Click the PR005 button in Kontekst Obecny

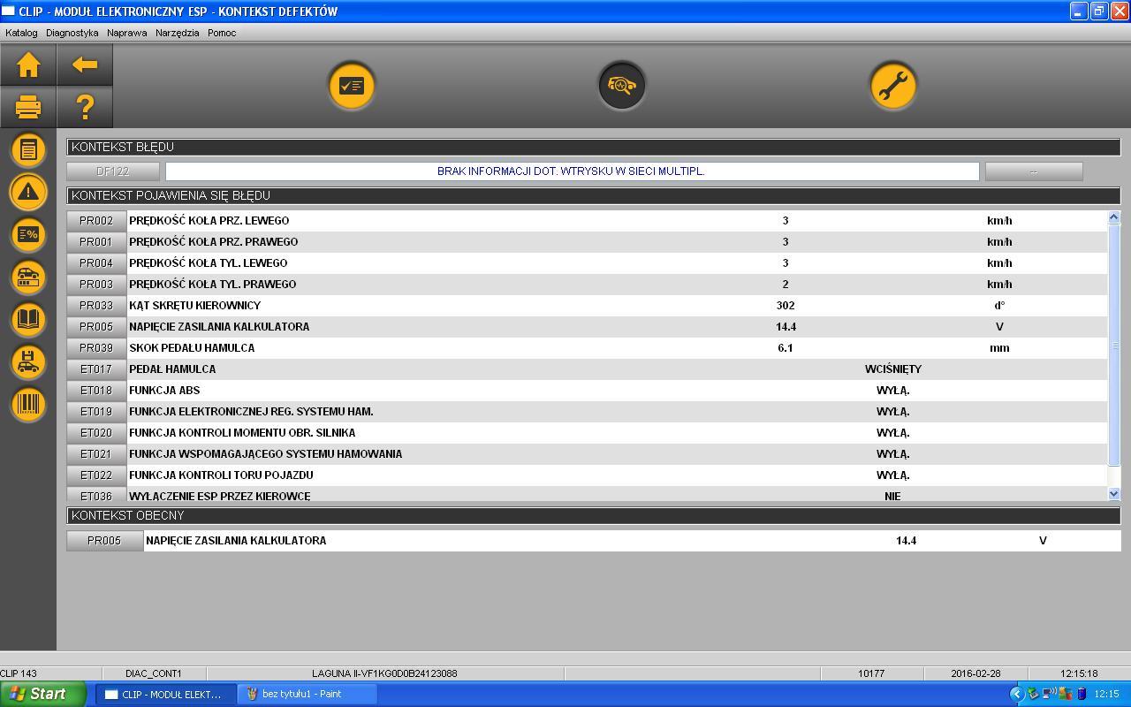coord(104,541)
